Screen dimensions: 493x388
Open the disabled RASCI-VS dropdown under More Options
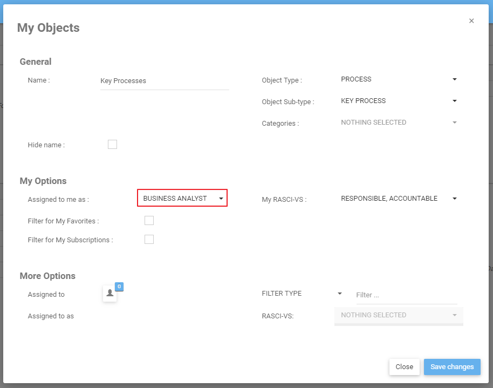pos(399,315)
